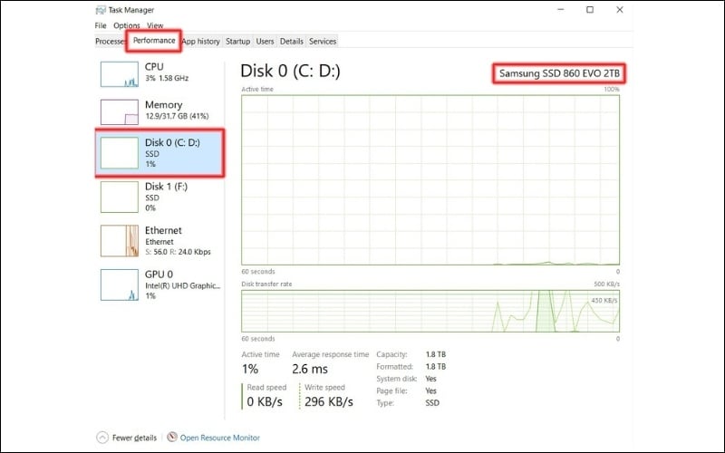725x453 pixels.
Task: Click the 296 KB/s write speed value
Action: pos(329,401)
